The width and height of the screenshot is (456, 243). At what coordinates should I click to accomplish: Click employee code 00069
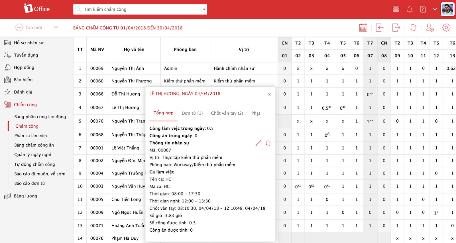[x=97, y=68]
